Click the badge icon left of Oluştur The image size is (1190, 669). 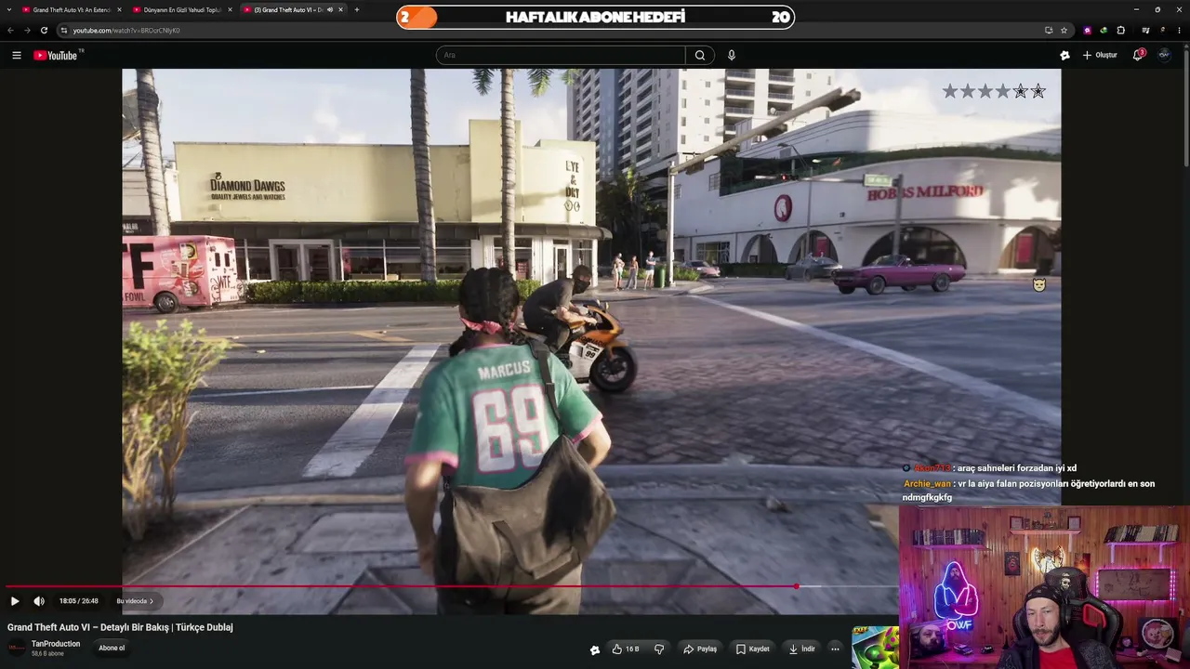click(1064, 55)
